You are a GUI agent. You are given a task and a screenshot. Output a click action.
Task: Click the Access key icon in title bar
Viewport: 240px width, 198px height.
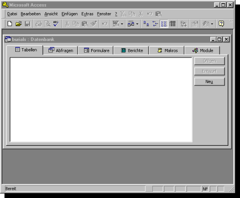point(5,5)
